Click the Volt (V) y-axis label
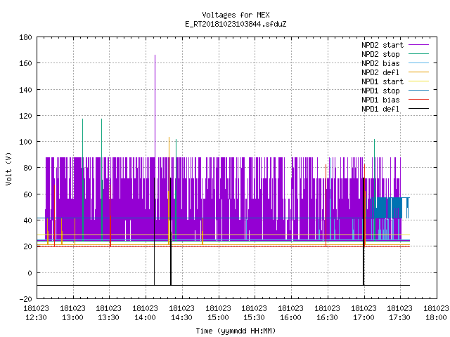The width and height of the screenshot is (450, 337). 9,168
